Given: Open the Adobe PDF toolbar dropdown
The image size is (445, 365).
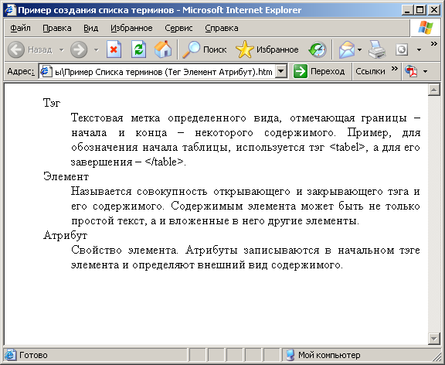Looking at the screenshot, I should coord(425,71).
